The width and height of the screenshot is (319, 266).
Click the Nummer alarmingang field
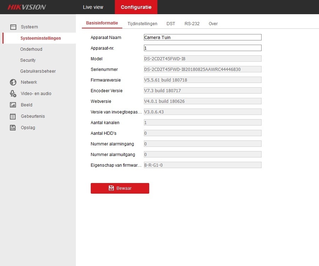(x=203, y=144)
